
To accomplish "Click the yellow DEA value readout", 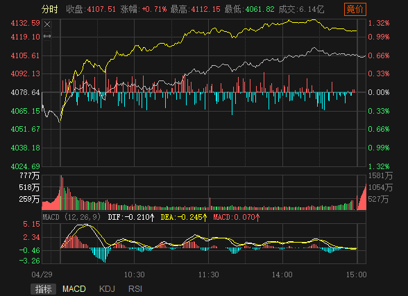I will pos(184,217).
